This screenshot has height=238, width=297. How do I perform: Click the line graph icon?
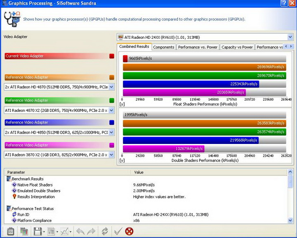[x=64, y=231]
